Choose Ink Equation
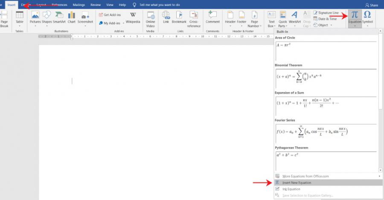The height and width of the screenshot is (200, 384). click(x=328, y=189)
